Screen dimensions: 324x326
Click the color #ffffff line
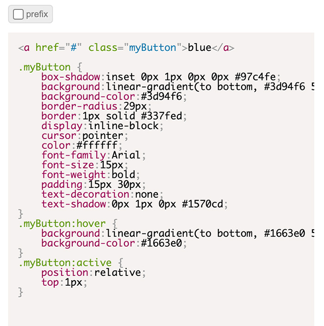tap(81, 145)
